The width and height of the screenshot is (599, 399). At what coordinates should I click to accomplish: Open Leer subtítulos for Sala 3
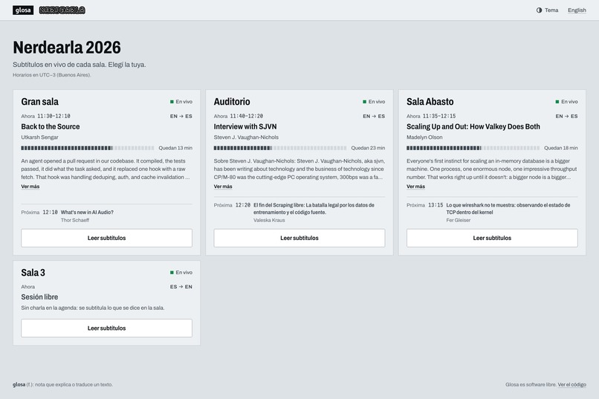tap(106, 328)
